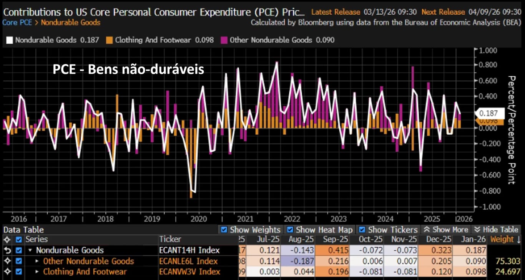This screenshot has height=280, width=525.
Task: Expand the Other Nondurable Goods row
Action: (x=37, y=261)
